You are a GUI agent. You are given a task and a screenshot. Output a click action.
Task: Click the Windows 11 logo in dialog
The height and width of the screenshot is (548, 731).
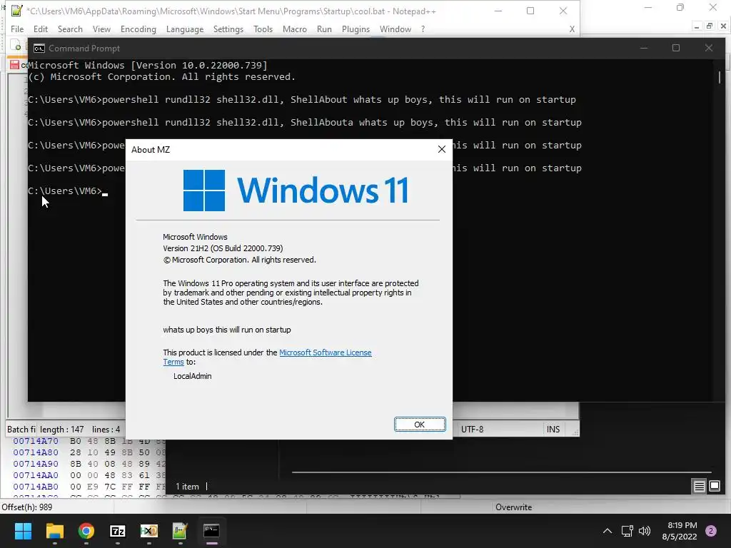[296, 190]
